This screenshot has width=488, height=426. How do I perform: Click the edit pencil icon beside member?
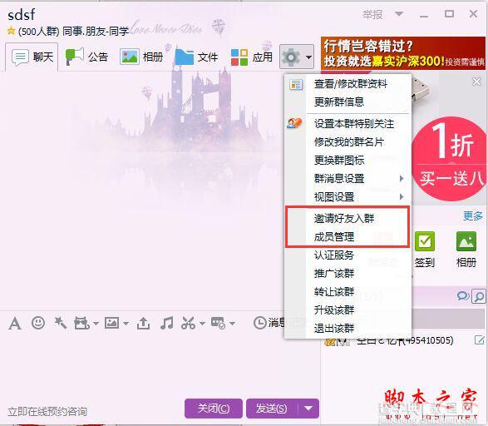coord(480,340)
